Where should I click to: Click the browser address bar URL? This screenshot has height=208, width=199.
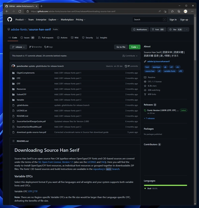tap(73, 11)
